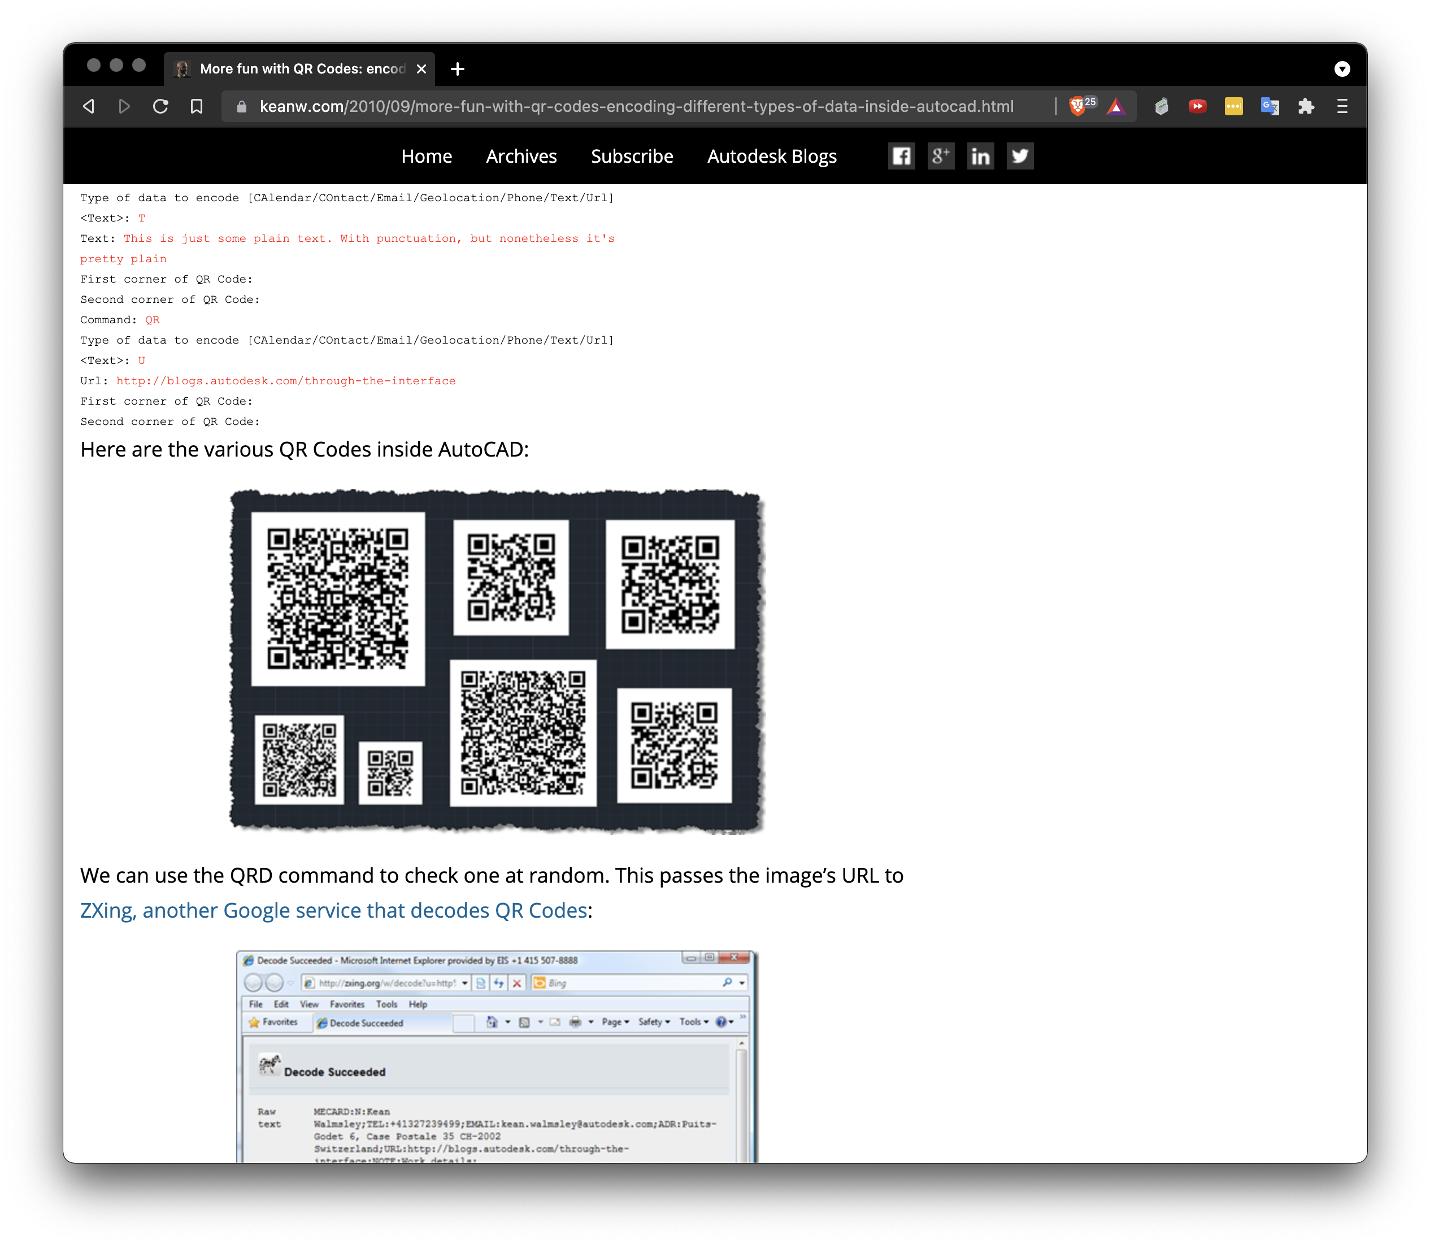Go to Home in the navigation
This screenshot has height=1246, width=1430.
[426, 157]
